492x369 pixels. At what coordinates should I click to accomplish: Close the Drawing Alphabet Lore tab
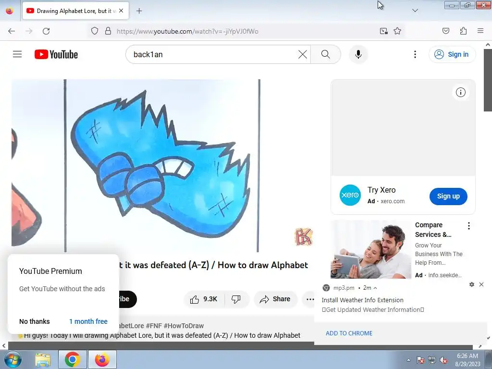coord(121,11)
